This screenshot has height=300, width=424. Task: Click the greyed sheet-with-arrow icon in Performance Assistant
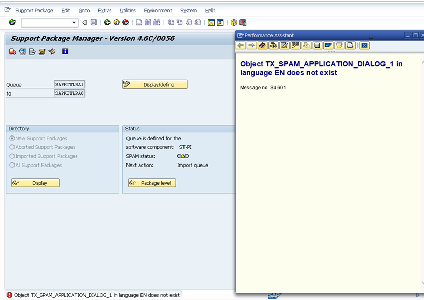[x=339, y=45]
